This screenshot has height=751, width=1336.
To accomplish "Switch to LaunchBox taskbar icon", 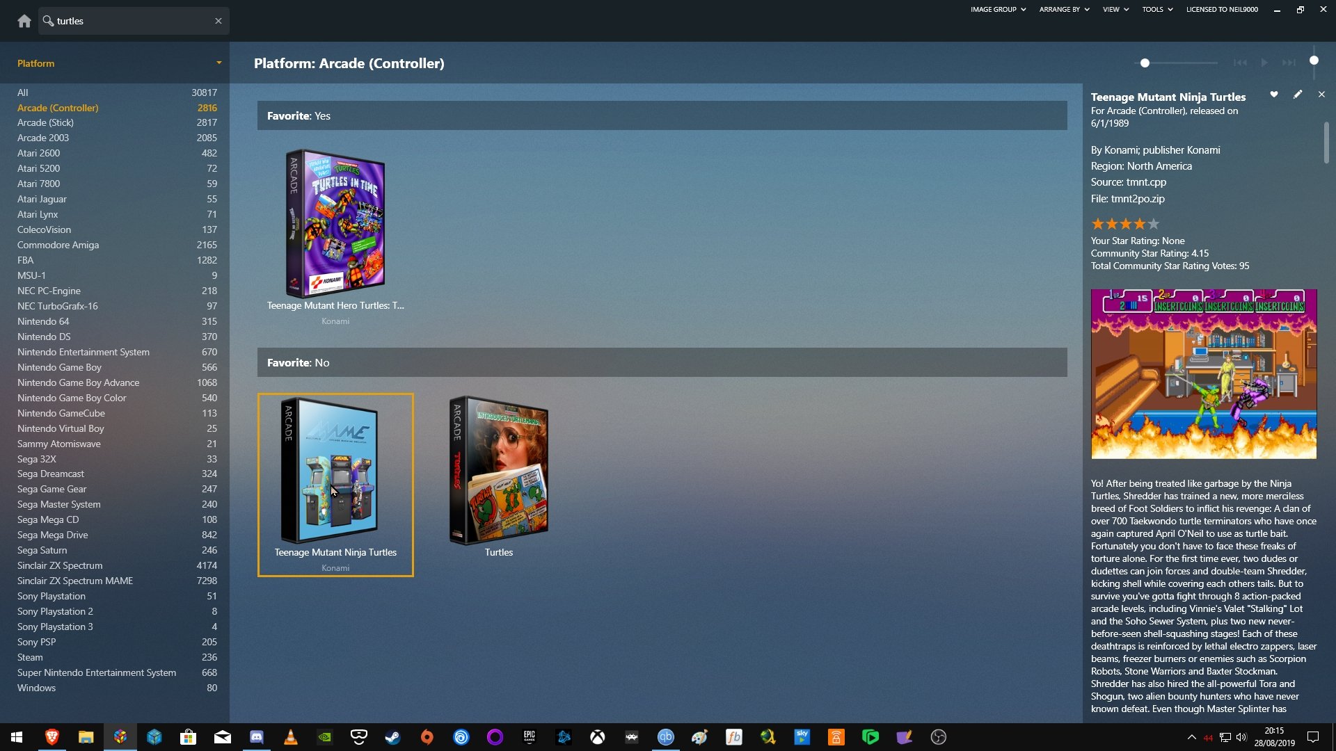I will pyautogui.click(x=120, y=737).
